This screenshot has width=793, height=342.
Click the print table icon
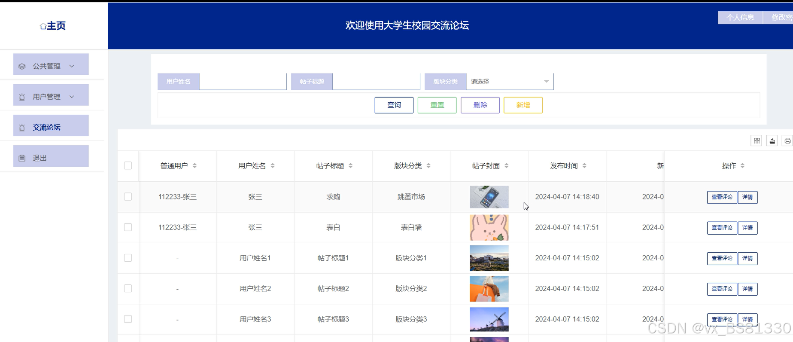tap(787, 140)
